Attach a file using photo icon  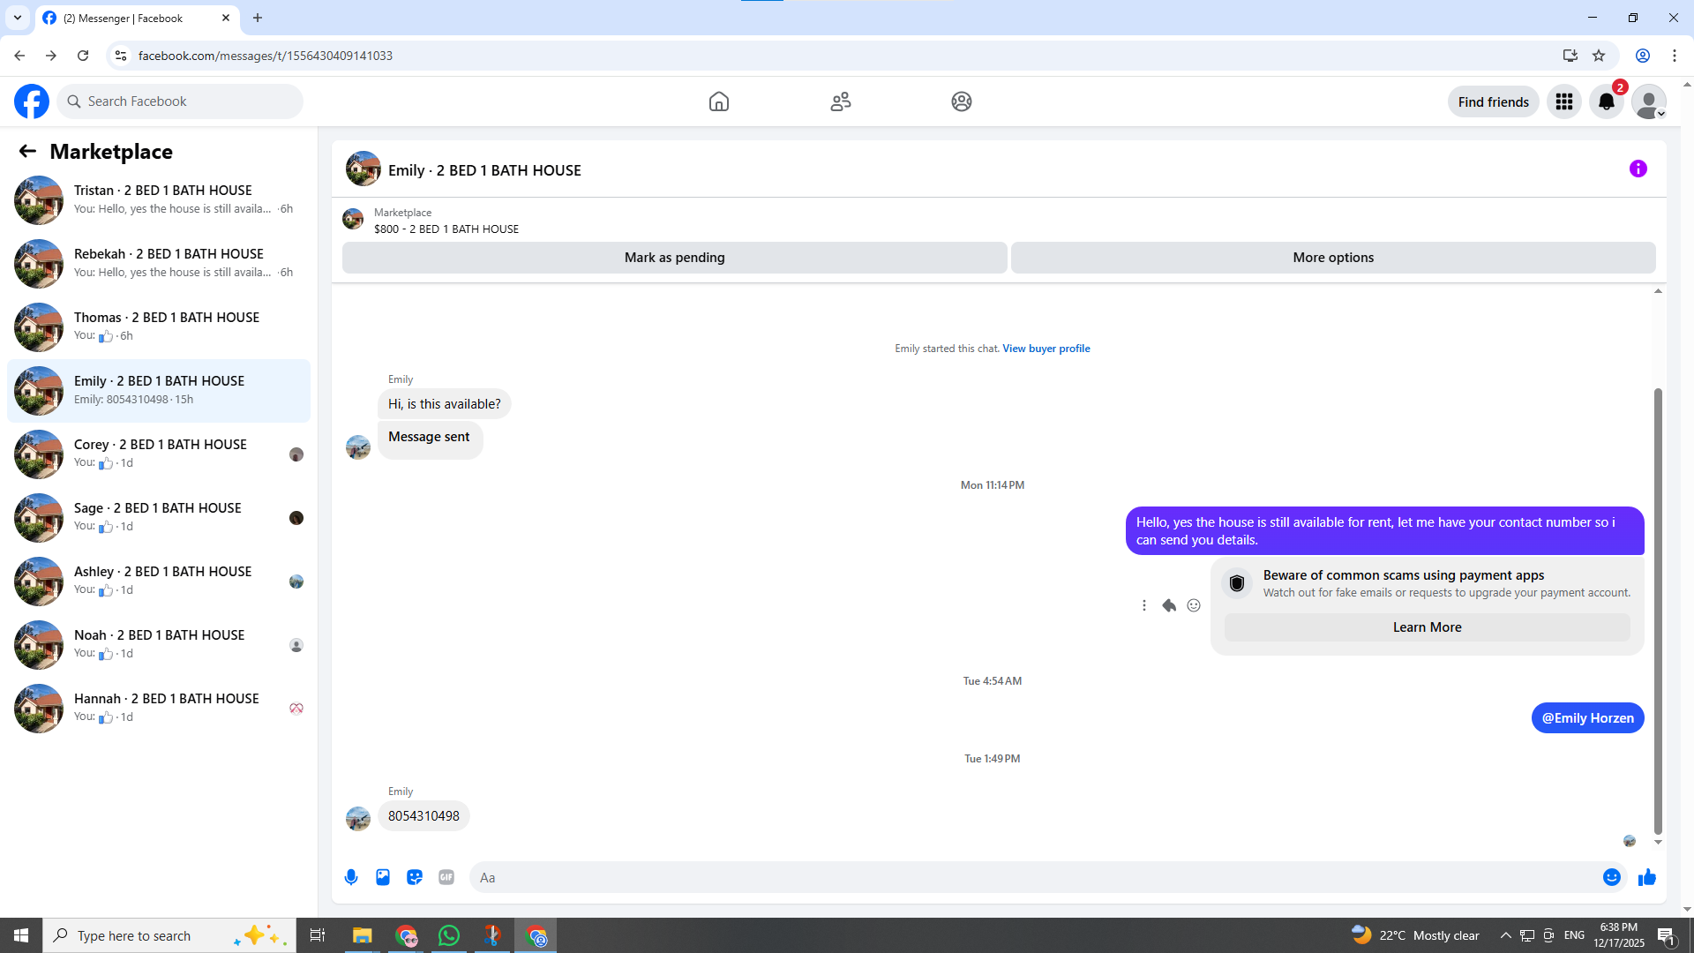pyautogui.click(x=383, y=877)
